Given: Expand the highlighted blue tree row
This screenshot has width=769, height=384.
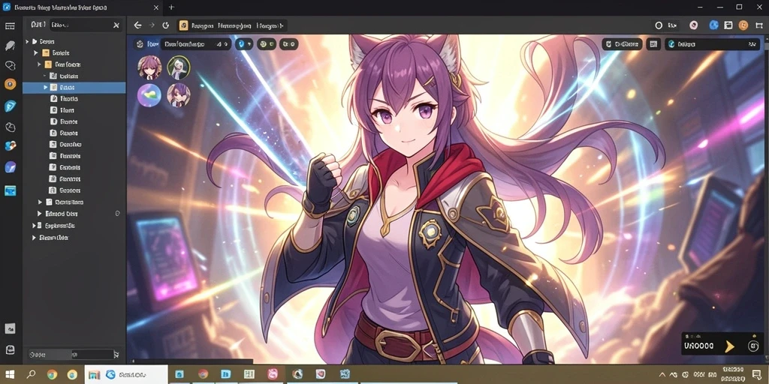Looking at the screenshot, I should [x=46, y=87].
